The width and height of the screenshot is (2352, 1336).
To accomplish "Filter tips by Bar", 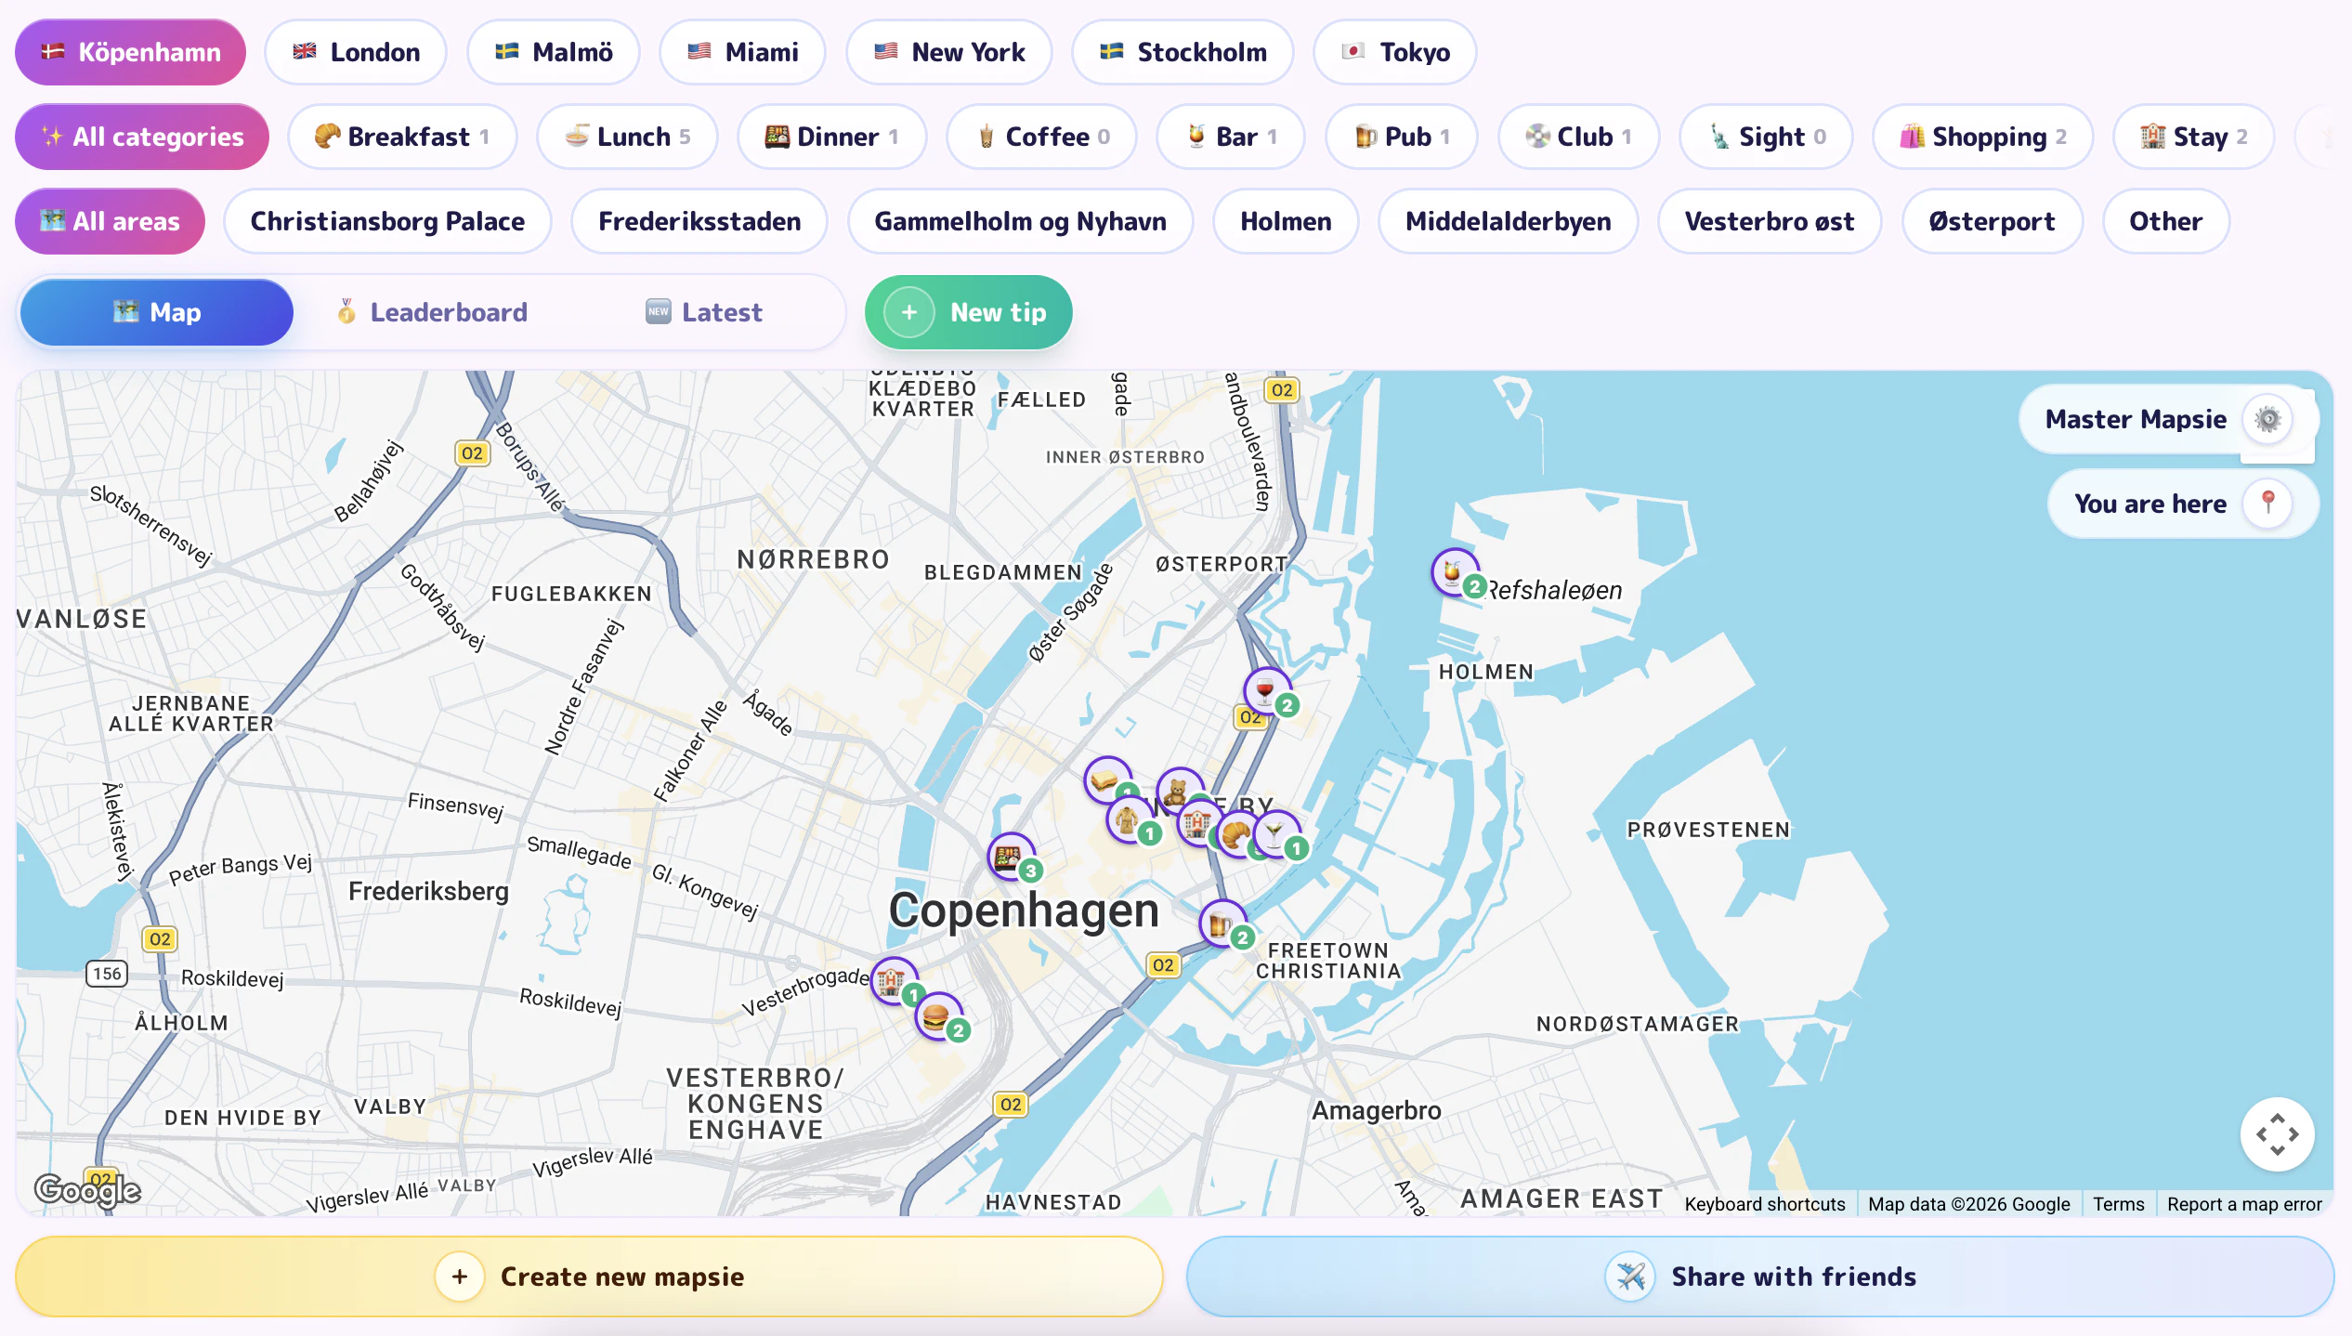I will click(1231, 137).
